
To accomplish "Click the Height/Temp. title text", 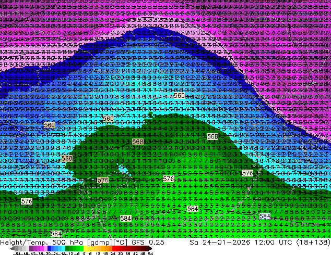I will coord(24,243).
